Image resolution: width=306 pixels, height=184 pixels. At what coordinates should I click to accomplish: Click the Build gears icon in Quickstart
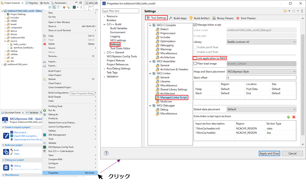pos(6,152)
